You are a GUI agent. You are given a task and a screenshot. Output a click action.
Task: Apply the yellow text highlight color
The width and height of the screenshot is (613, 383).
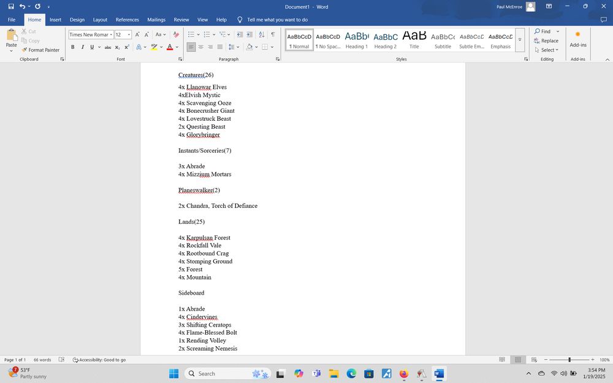pyautogui.click(x=154, y=47)
